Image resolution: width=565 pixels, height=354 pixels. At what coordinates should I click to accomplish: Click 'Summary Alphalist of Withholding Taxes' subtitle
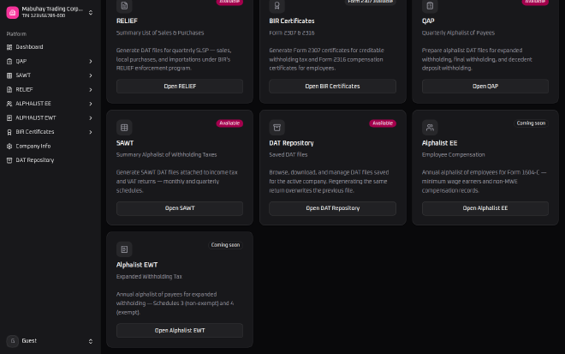tap(166, 155)
